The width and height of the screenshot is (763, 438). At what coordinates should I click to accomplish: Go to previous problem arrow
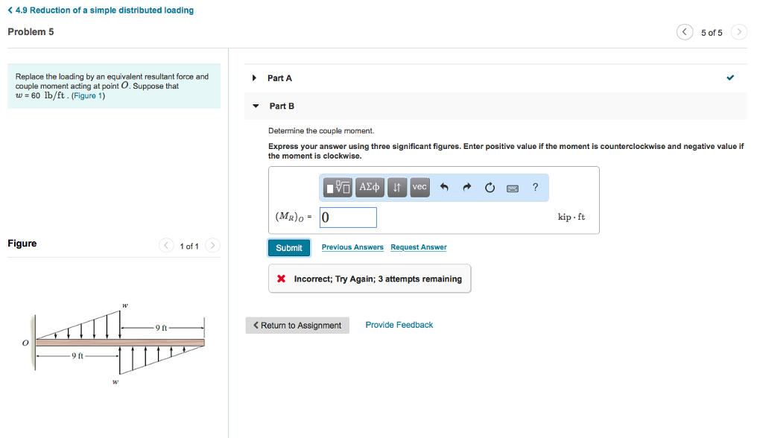click(x=683, y=32)
